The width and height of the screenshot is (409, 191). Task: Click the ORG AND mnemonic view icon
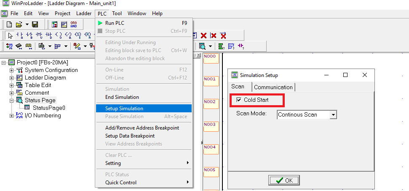(74, 24)
